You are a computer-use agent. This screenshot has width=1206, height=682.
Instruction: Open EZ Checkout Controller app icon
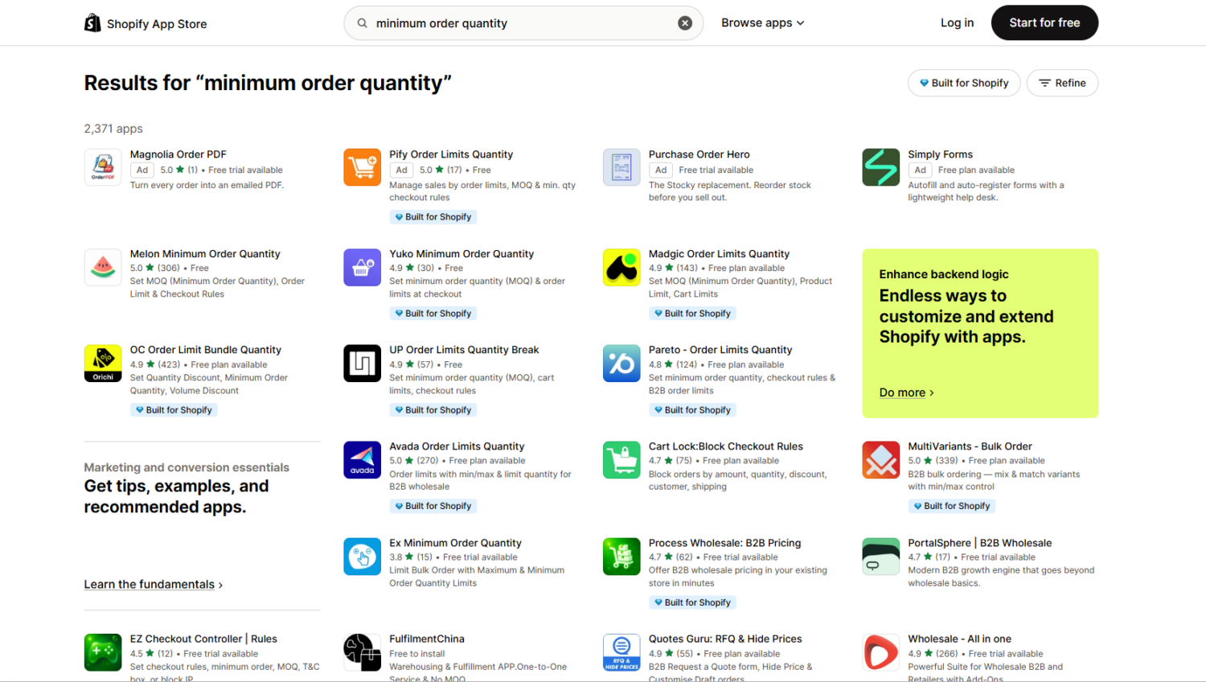103,652
